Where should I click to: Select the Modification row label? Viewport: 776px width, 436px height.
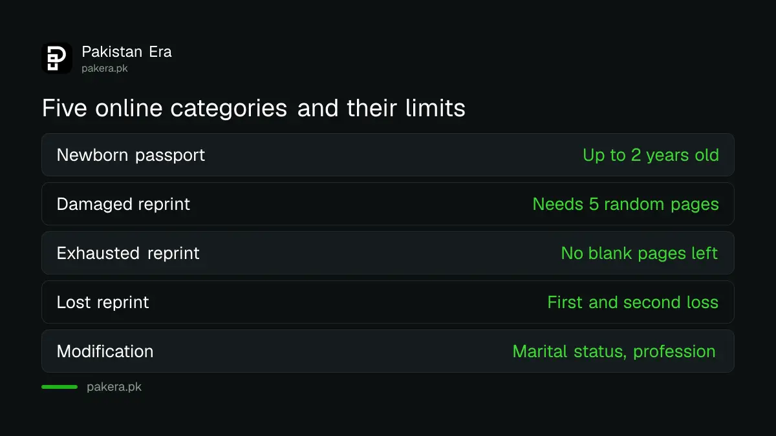pyautogui.click(x=105, y=351)
